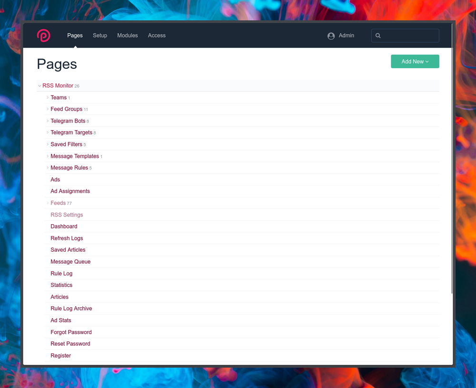Open the Add New dropdown
The image size is (476, 388).
(x=415, y=62)
